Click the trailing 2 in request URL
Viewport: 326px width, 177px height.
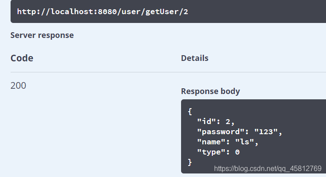[185, 12]
